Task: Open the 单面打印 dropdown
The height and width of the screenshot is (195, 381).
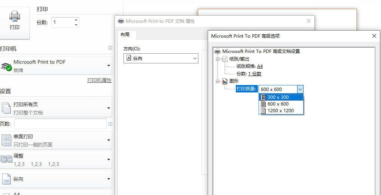Action: coord(56,140)
